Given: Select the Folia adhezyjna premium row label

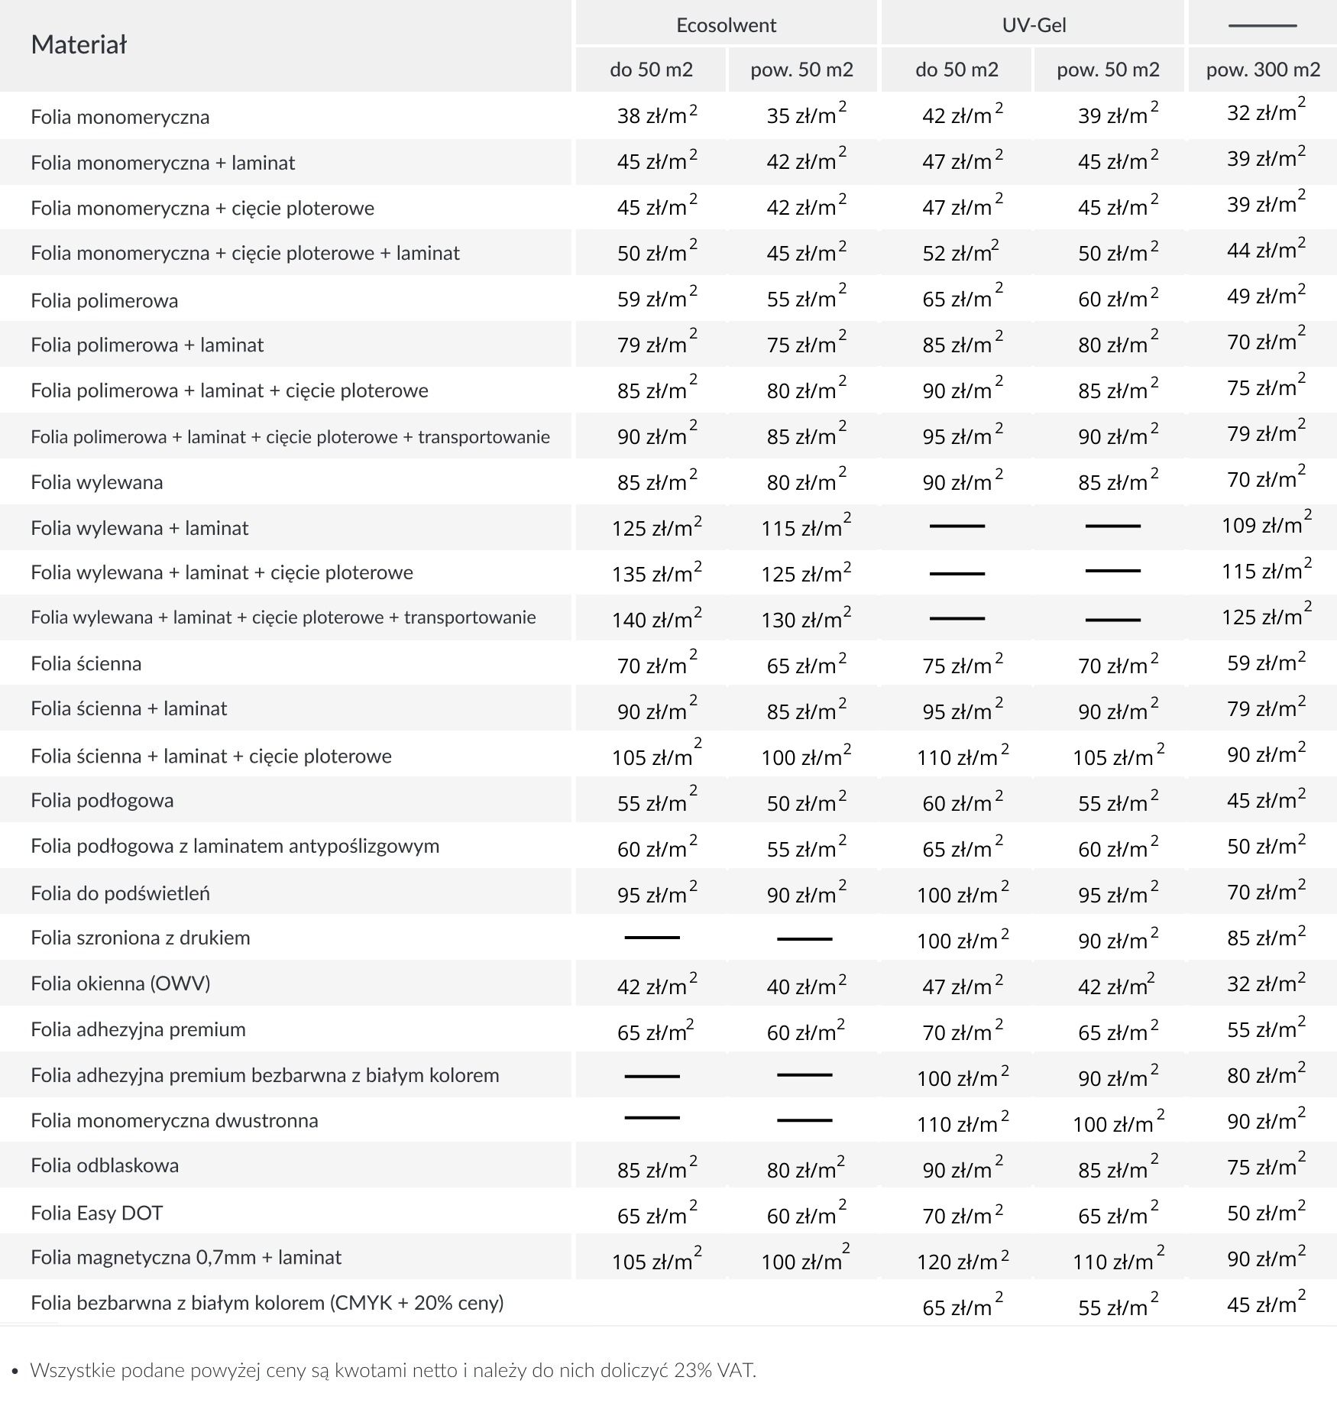Looking at the screenshot, I should pyautogui.click(x=138, y=1029).
